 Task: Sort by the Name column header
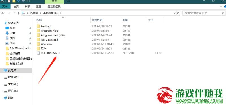tap(39, 20)
